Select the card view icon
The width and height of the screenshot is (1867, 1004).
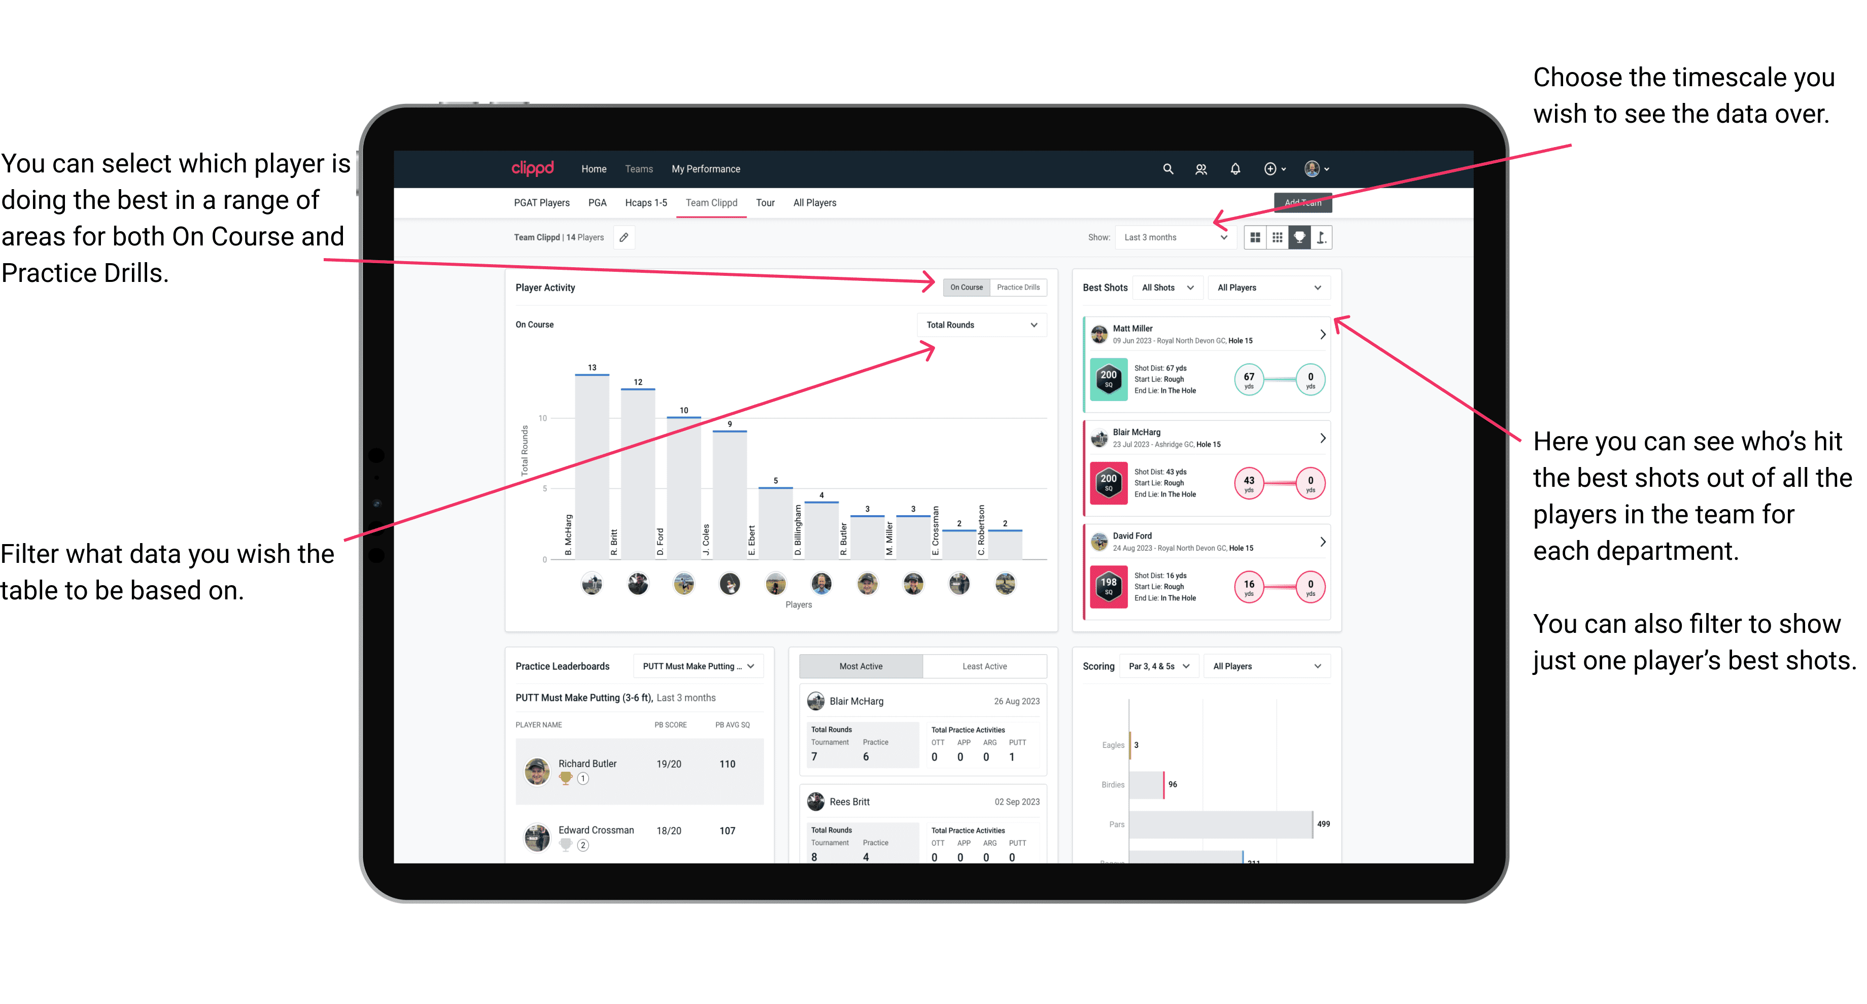point(1259,237)
